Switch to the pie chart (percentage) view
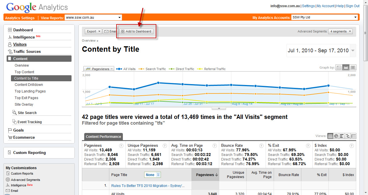This screenshot has width=368, height=195. pos(336,136)
